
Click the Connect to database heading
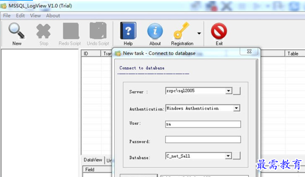pyautogui.click(x=142, y=68)
